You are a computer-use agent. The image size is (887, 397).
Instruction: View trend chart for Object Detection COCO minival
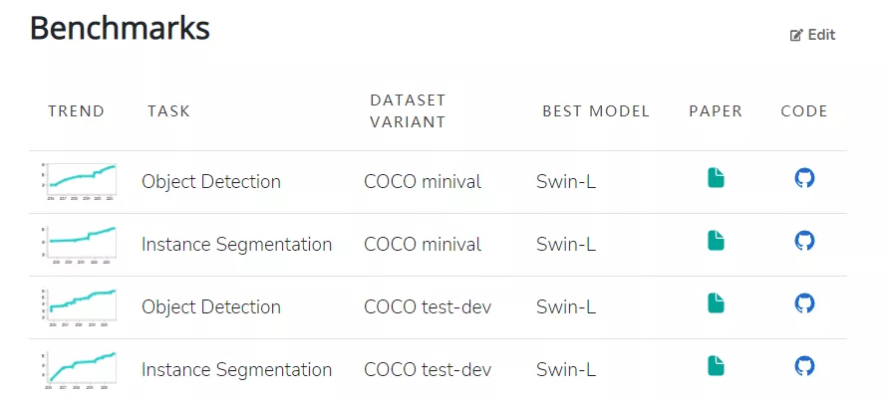pyautogui.click(x=79, y=181)
